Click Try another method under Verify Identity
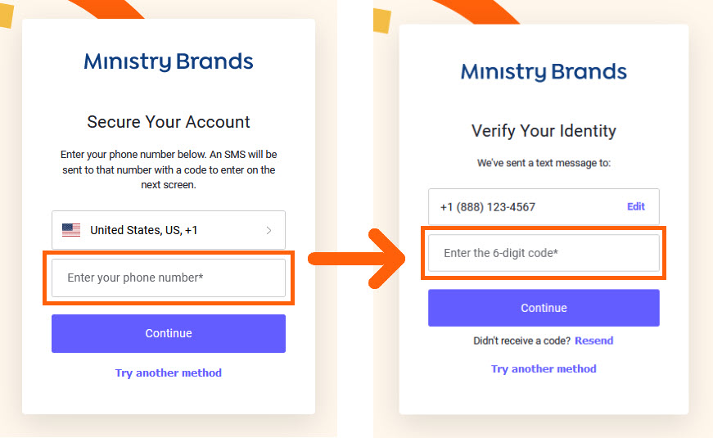The image size is (713, 438). tap(544, 368)
